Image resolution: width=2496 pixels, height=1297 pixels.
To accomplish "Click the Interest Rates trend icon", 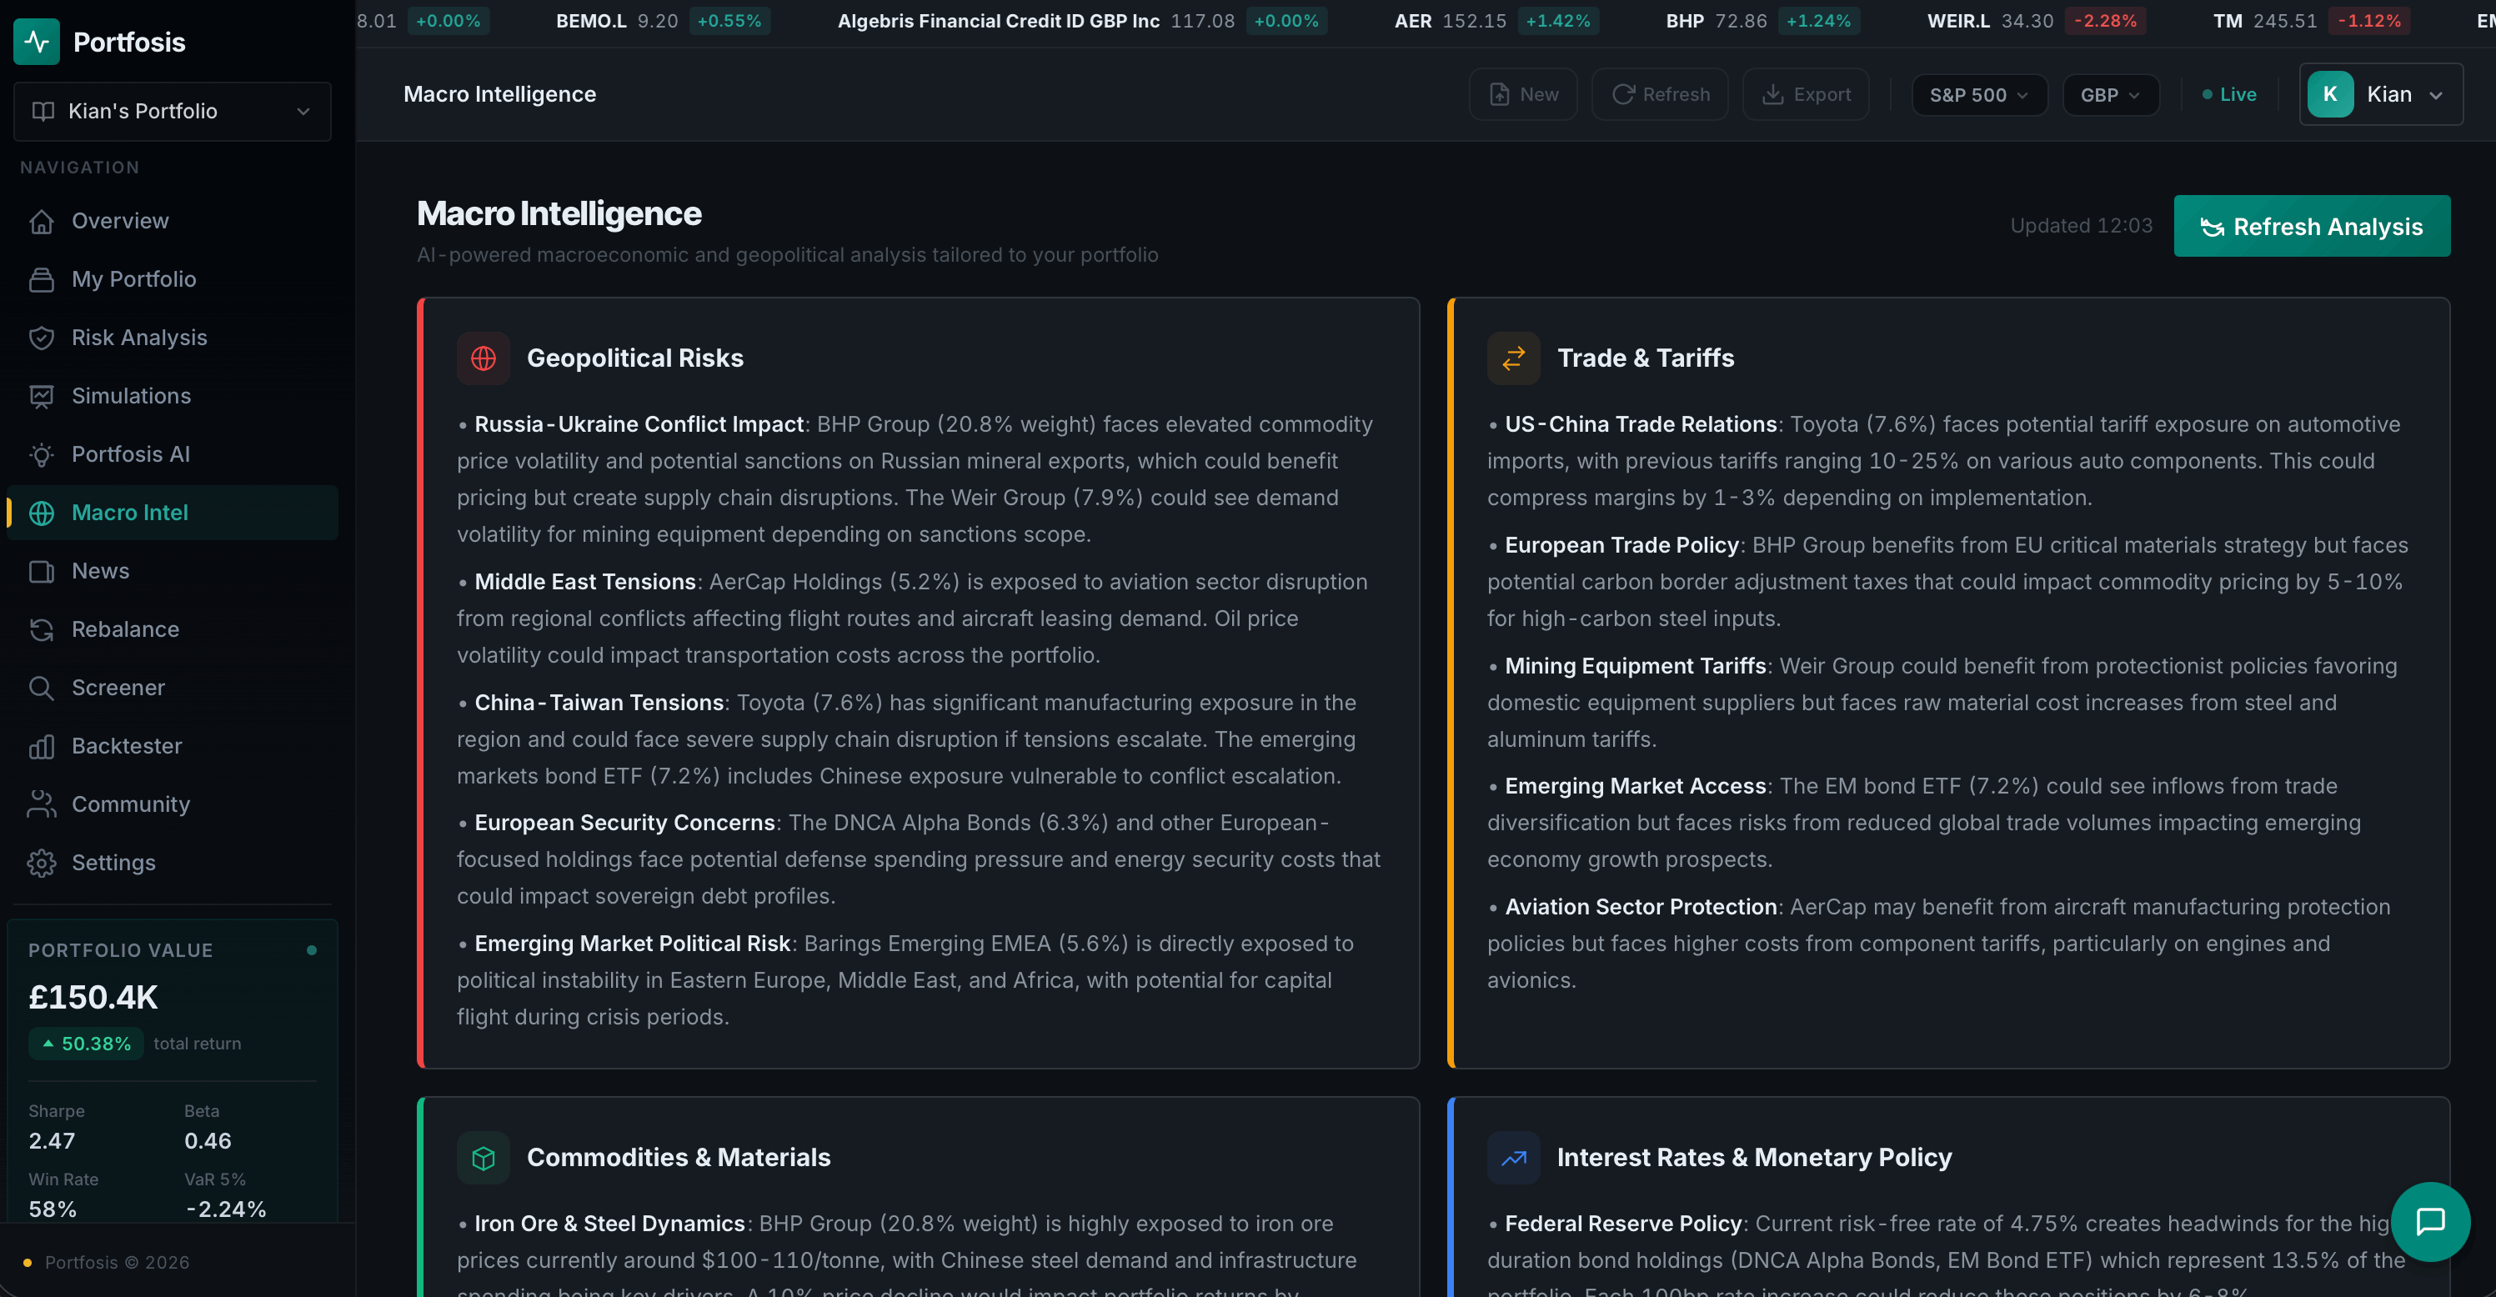I will (x=1512, y=1158).
